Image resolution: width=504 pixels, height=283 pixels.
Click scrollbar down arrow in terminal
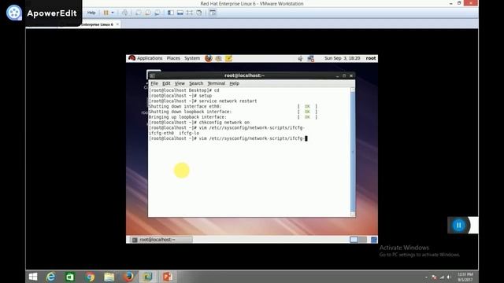[x=353, y=214]
